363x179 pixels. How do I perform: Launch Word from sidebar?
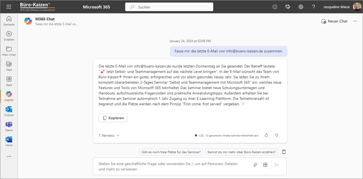(x=9, y=141)
